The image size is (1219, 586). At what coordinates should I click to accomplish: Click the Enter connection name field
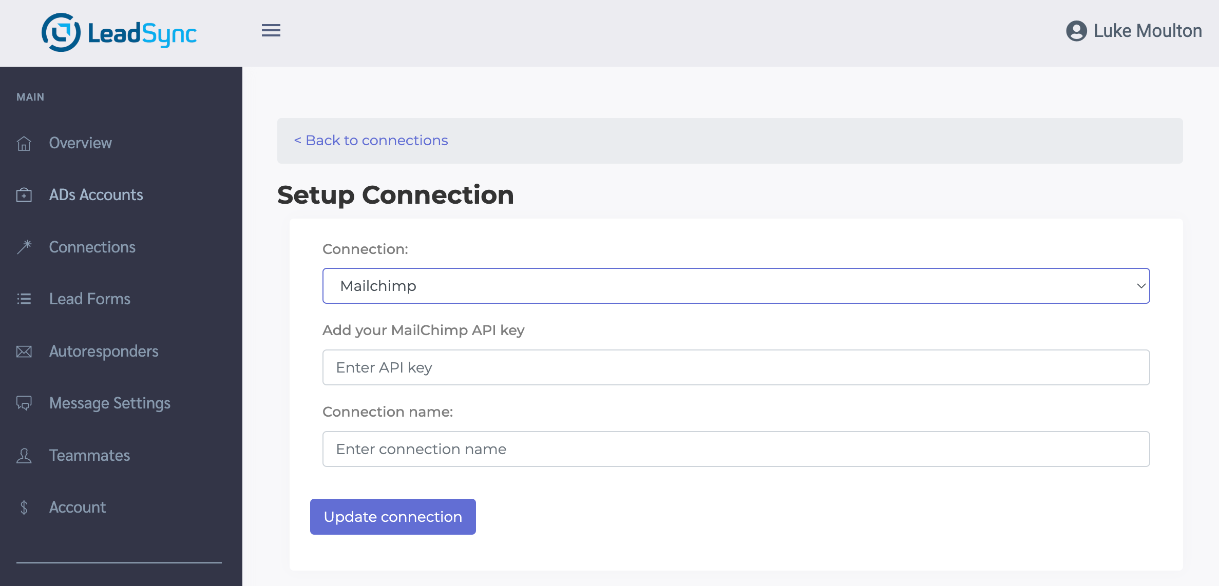click(737, 448)
